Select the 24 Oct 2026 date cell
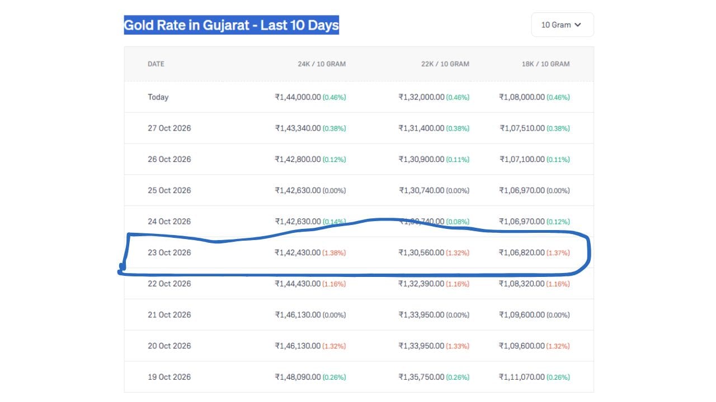This screenshot has width=716, height=402. 169,222
